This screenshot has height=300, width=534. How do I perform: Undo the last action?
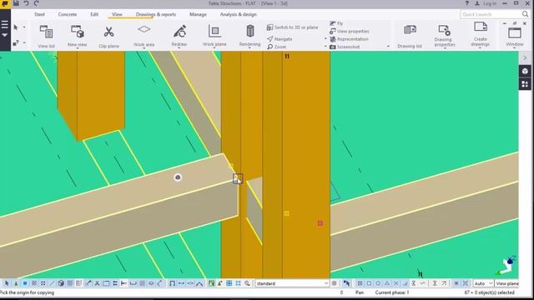26,3
